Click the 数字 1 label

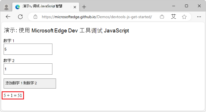(9, 41)
